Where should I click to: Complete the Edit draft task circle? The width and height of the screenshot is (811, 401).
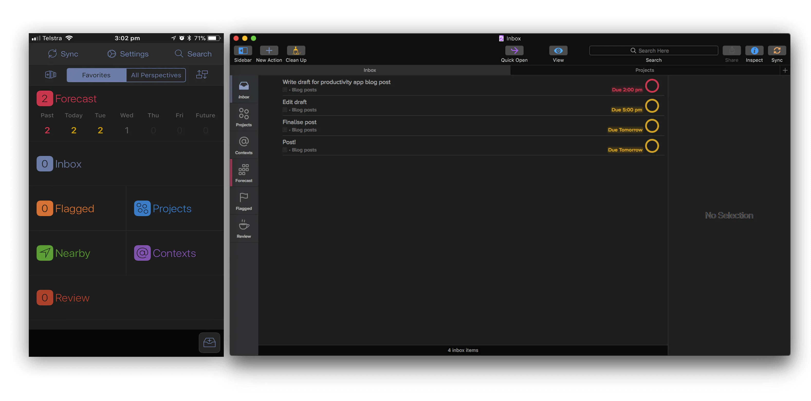652,106
